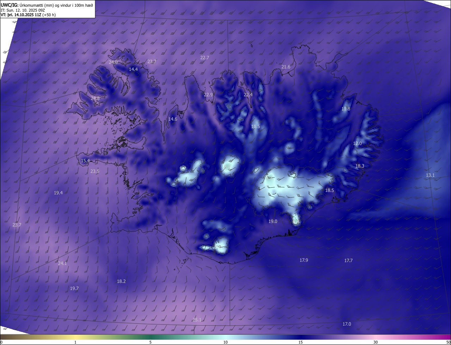Image resolution: width=451 pixels, height=345 pixels.
Task: Click the map value 19.0
Action: [273, 222]
